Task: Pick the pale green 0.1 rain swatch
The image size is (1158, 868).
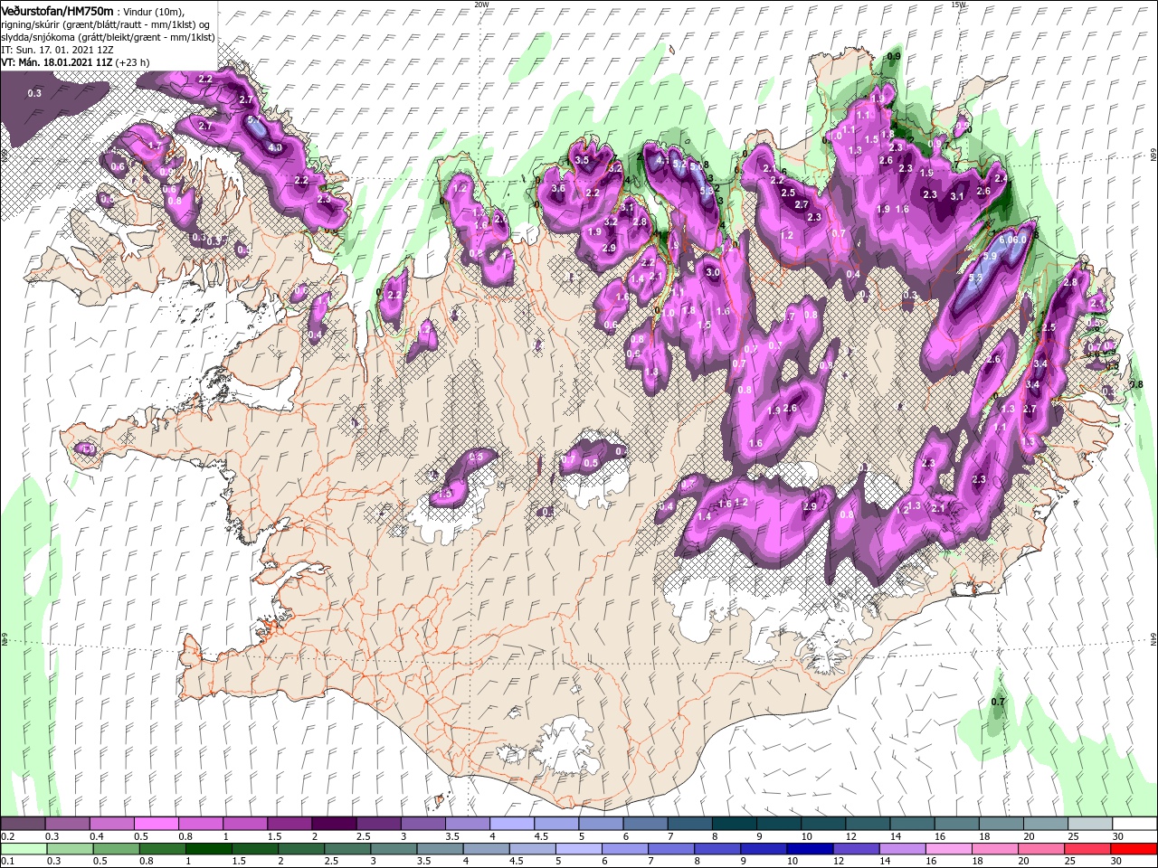Action: tap(23, 848)
